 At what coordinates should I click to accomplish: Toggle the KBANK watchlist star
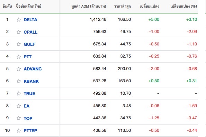point(19,81)
